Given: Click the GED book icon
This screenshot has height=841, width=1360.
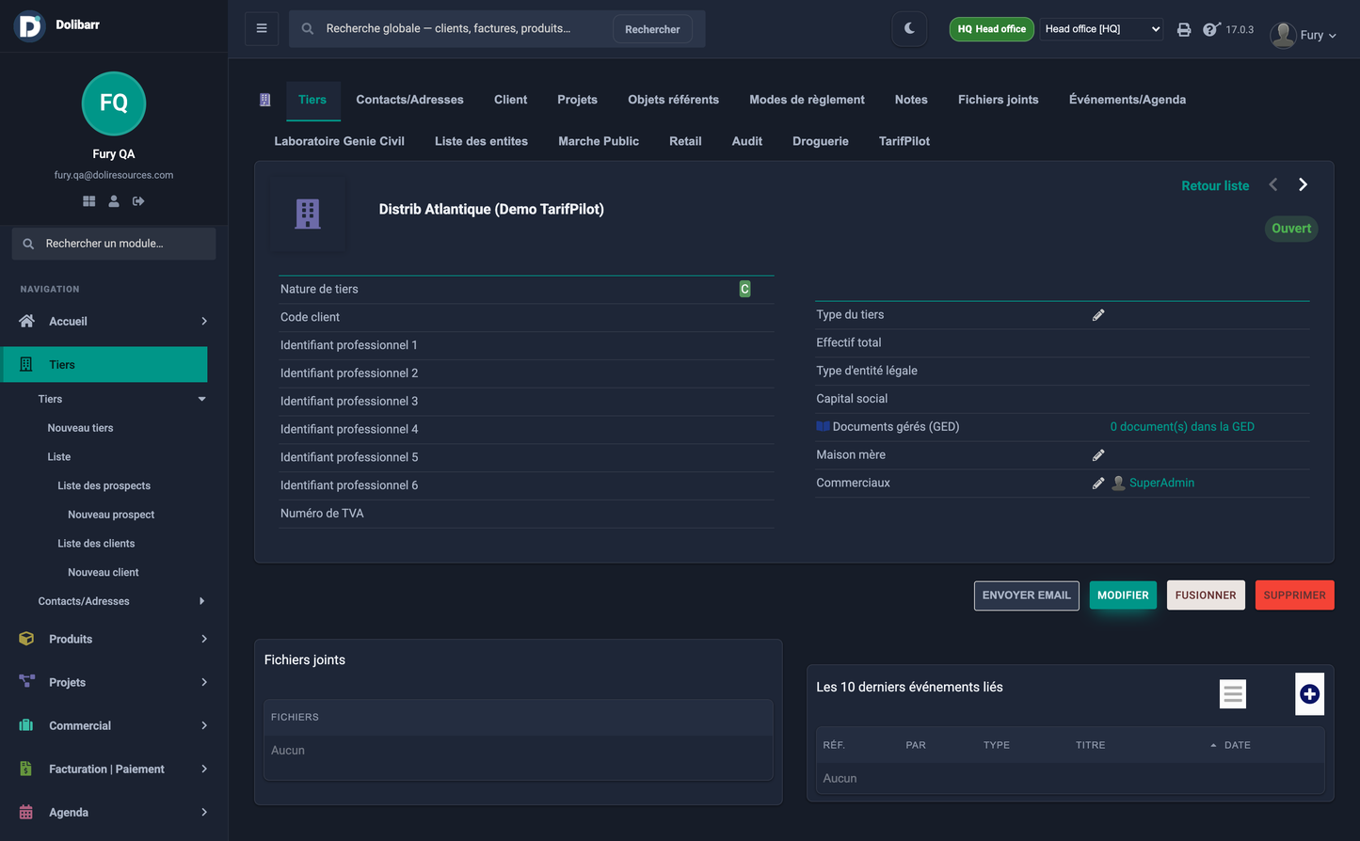Looking at the screenshot, I should point(824,426).
